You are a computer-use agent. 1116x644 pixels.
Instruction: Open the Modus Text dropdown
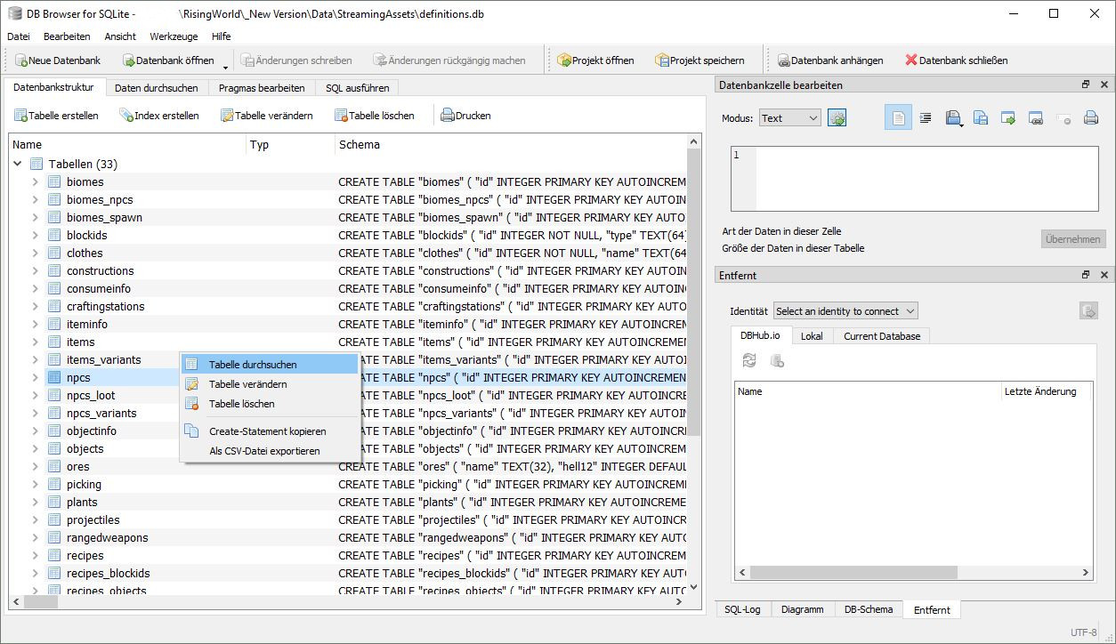click(789, 117)
